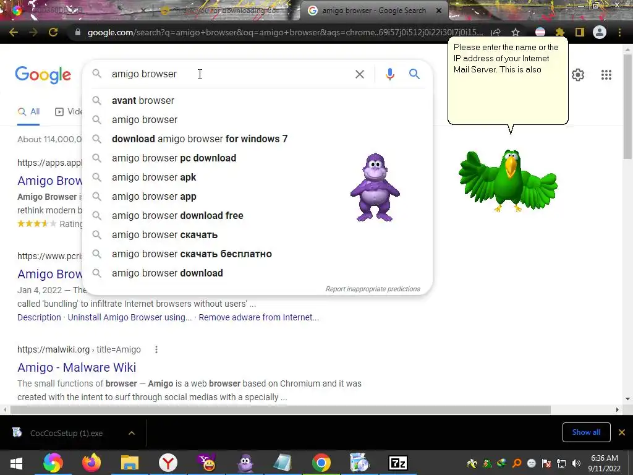Click Report inappropriate predictions
The image size is (633, 475).
(373, 289)
